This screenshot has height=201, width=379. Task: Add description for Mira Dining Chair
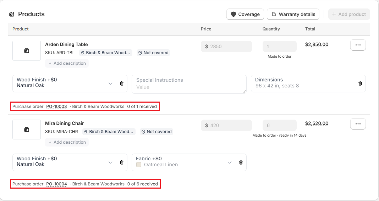click(67, 143)
